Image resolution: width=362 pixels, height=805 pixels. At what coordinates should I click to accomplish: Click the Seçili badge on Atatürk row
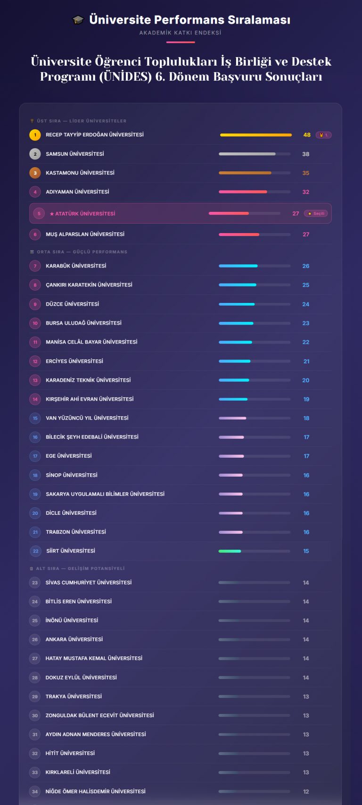pyautogui.click(x=316, y=214)
